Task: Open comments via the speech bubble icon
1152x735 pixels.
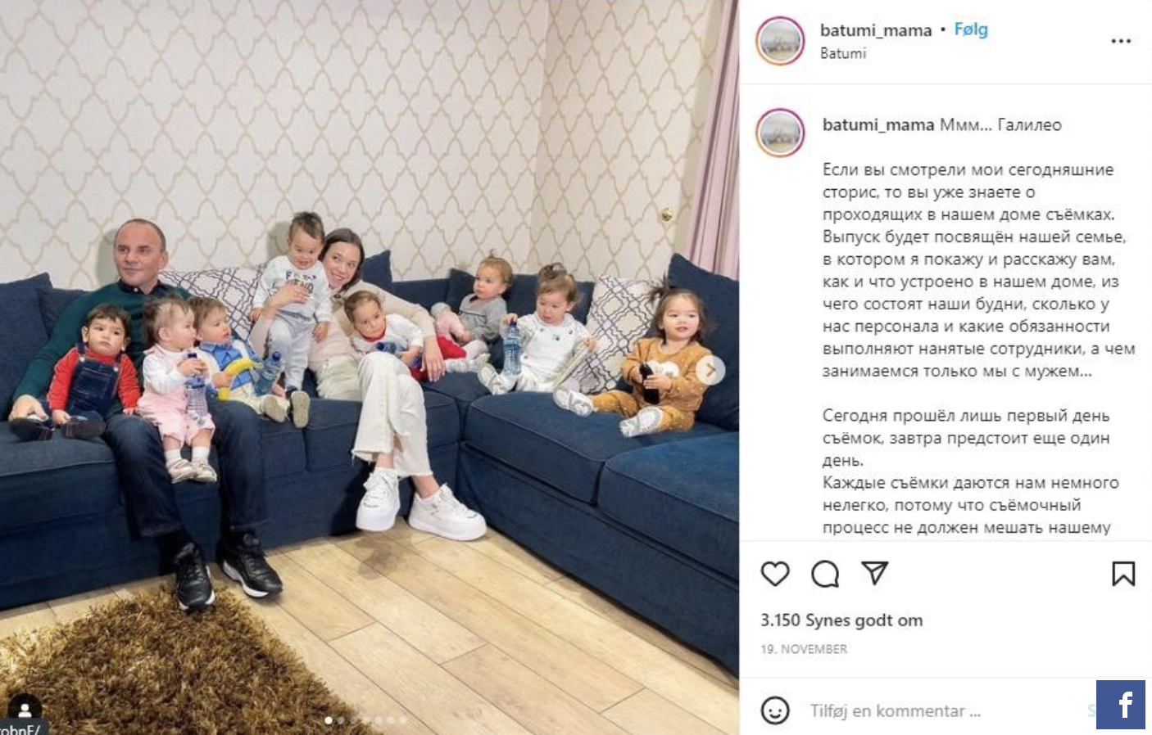Action: (x=824, y=574)
